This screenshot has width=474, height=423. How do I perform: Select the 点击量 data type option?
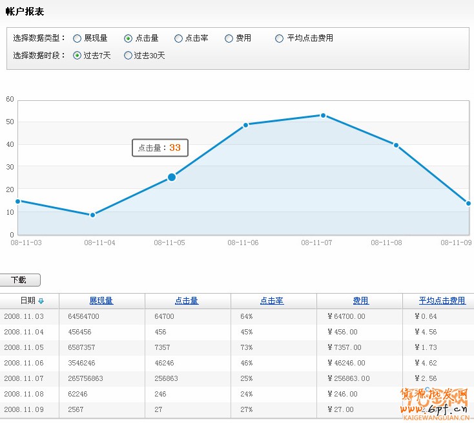pos(128,39)
